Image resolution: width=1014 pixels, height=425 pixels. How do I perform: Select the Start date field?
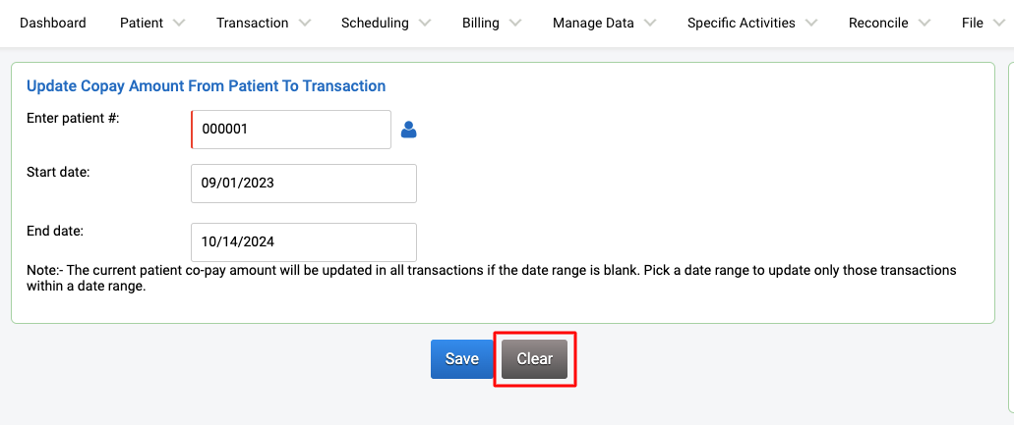point(304,184)
